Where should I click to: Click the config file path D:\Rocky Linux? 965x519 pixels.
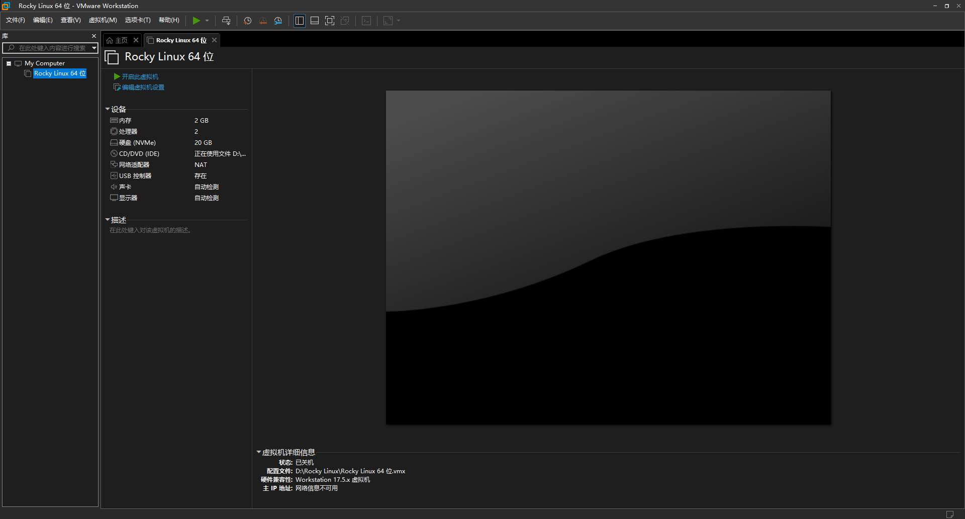(350, 471)
